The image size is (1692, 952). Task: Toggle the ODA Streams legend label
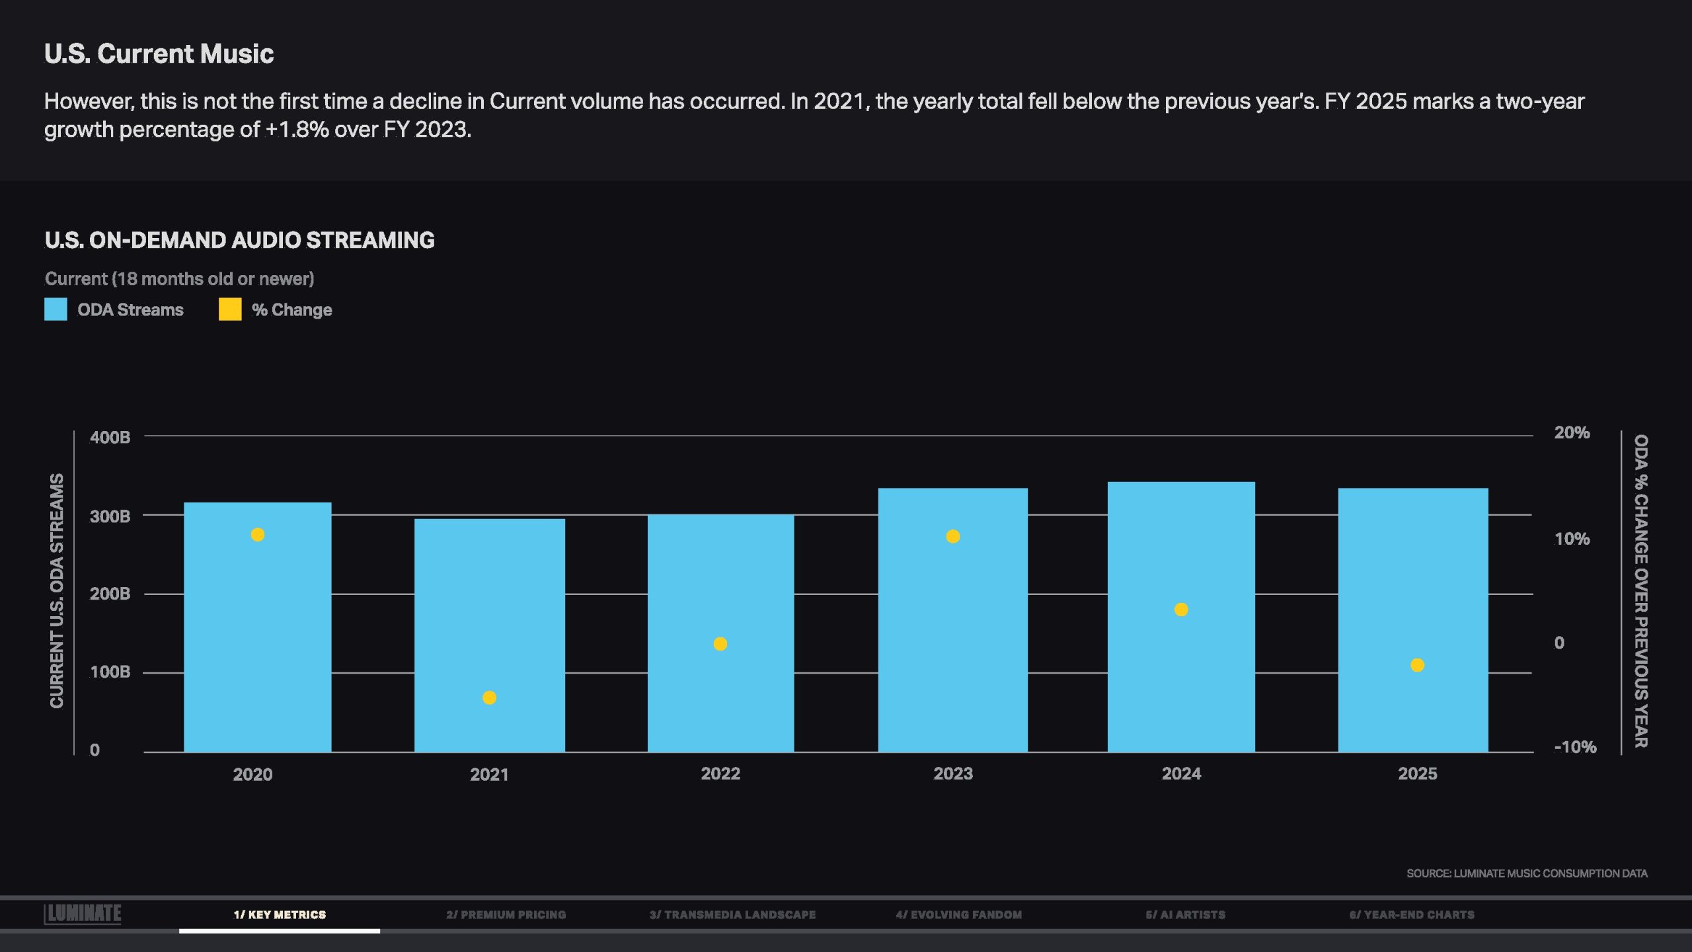tap(130, 310)
